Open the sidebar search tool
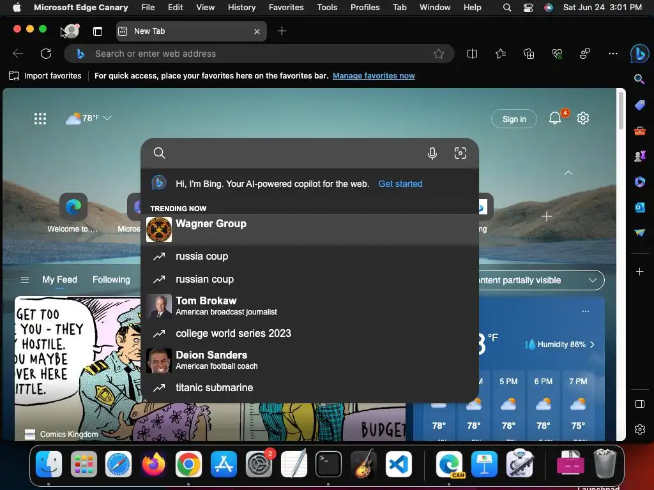 pyautogui.click(x=639, y=79)
